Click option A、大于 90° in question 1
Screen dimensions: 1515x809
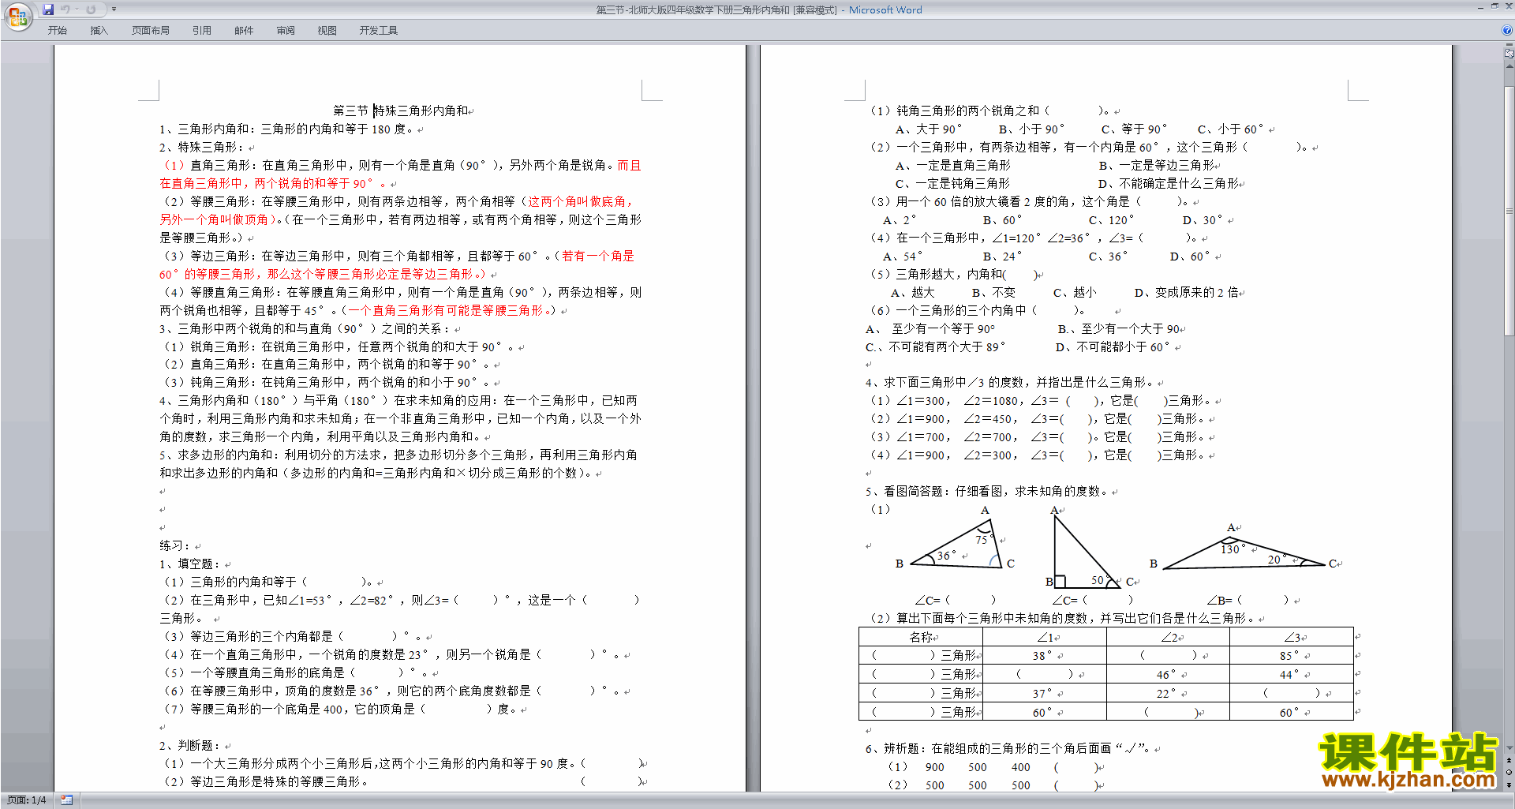pyautogui.click(x=929, y=129)
